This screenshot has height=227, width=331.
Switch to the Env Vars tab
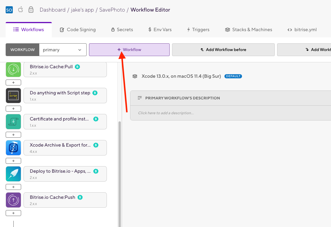[x=160, y=30]
